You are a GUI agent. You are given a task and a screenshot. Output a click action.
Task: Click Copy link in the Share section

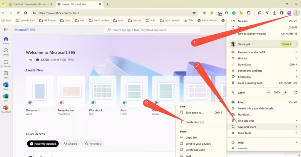(x=201, y=138)
